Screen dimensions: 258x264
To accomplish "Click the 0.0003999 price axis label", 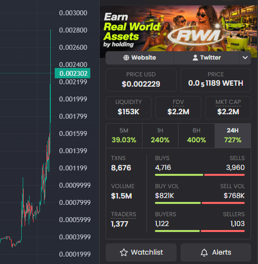I will 74,237.
